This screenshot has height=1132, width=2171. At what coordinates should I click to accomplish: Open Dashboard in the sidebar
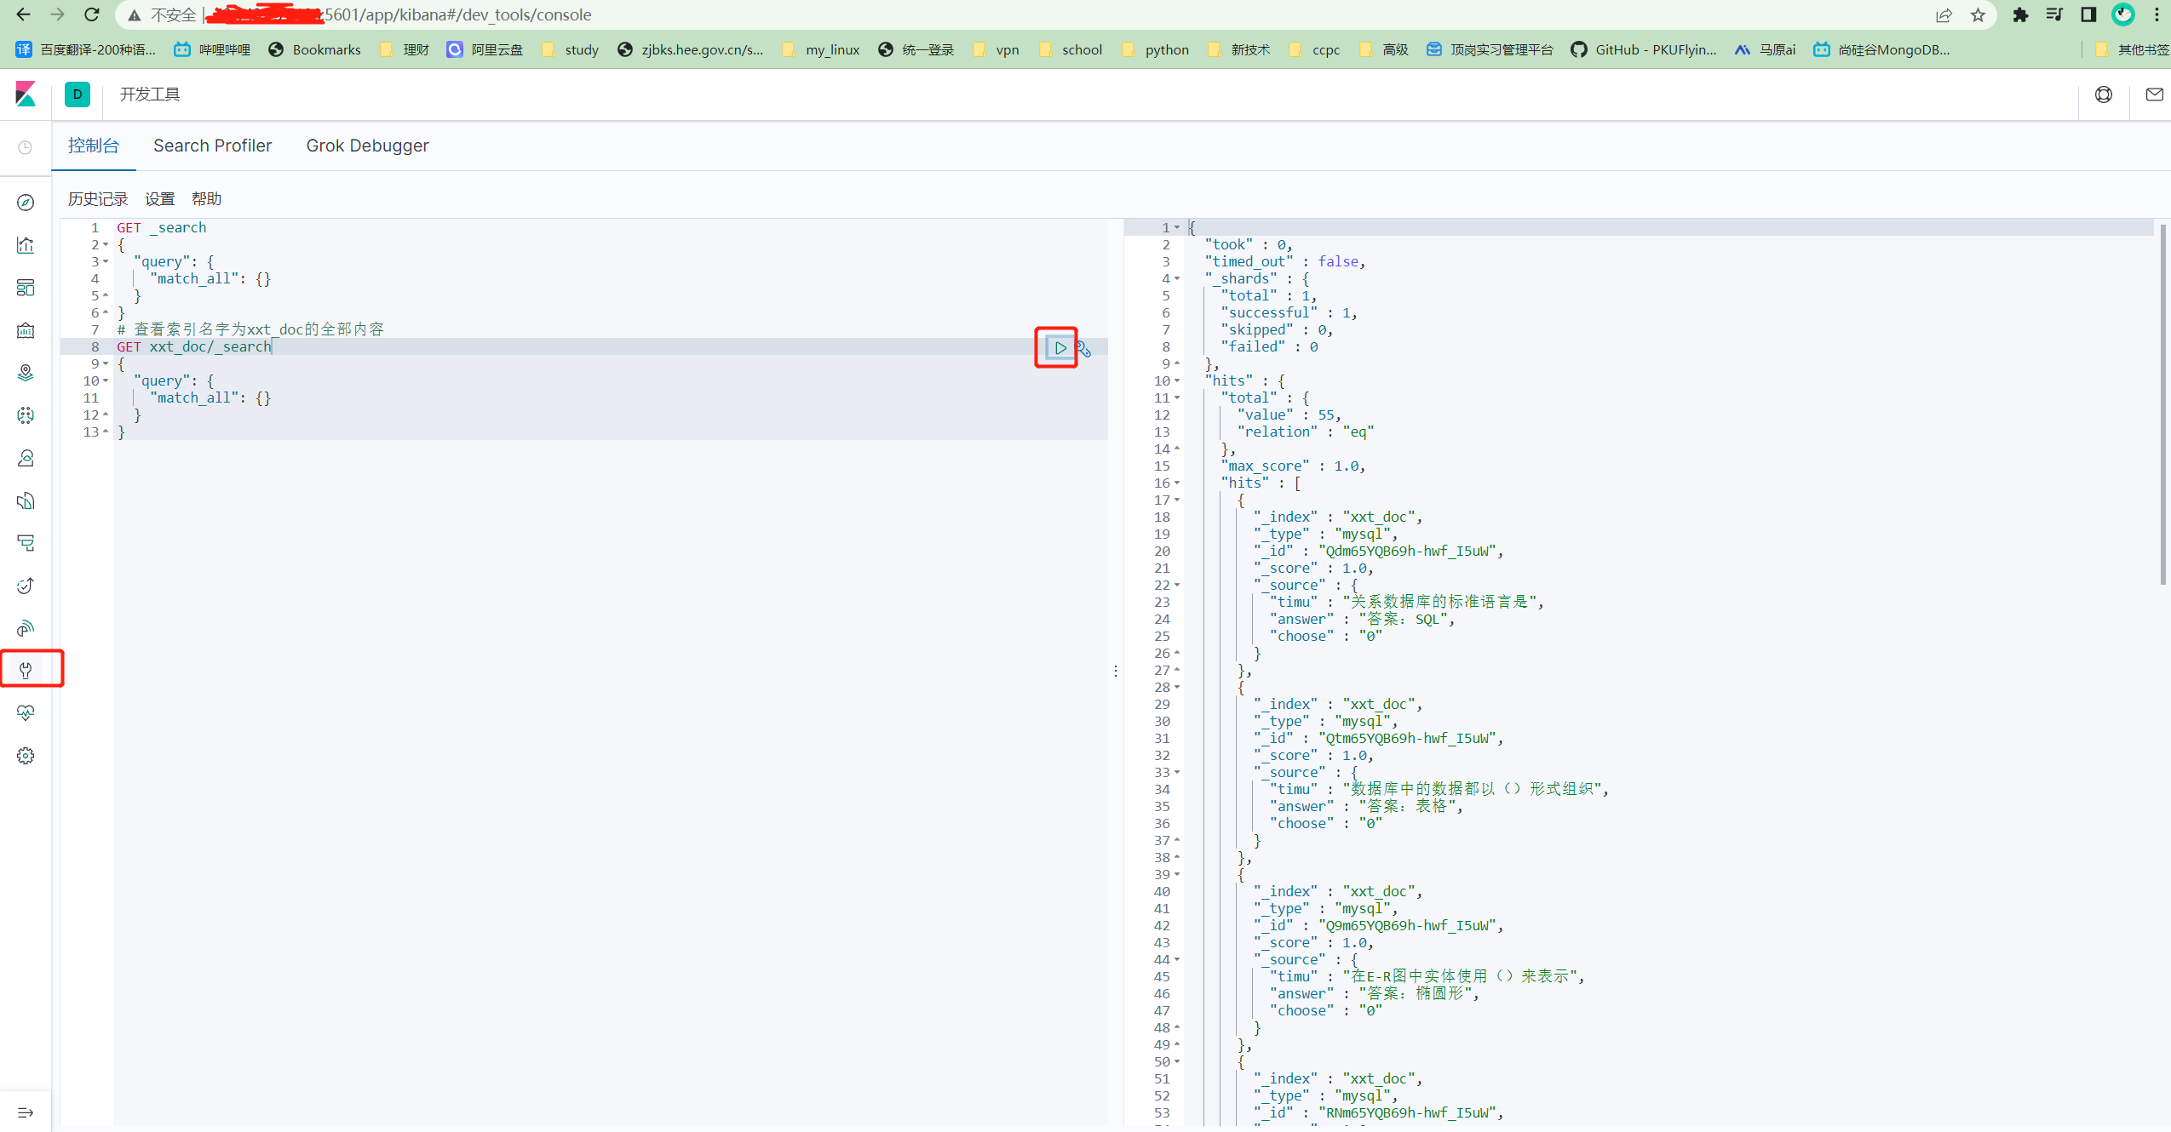tap(26, 288)
